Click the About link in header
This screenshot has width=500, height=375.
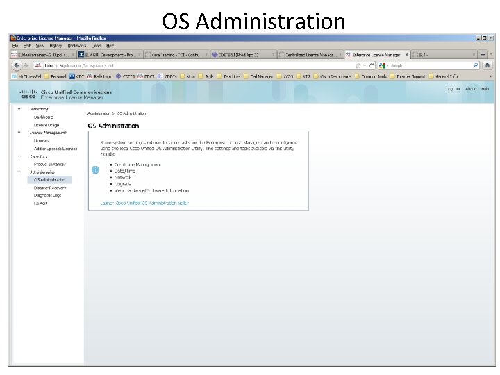pyautogui.click(x=471, y=89)
